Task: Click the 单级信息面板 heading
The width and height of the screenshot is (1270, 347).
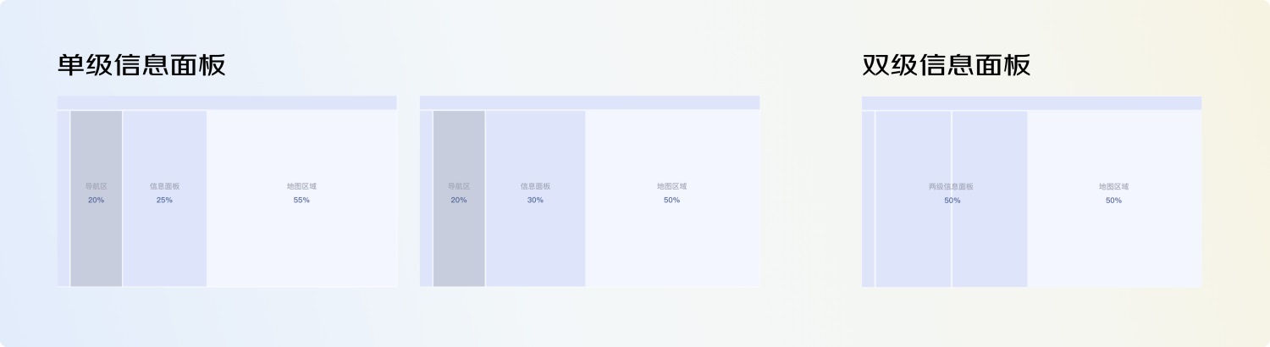Action: point(141,65)
